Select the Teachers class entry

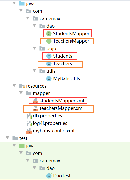click(59, 64)
